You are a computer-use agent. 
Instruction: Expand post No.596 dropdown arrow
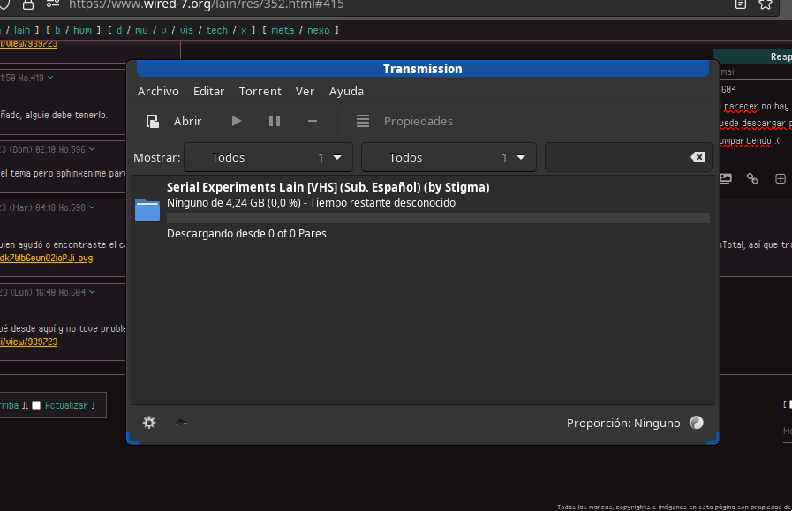coord(92,149)
